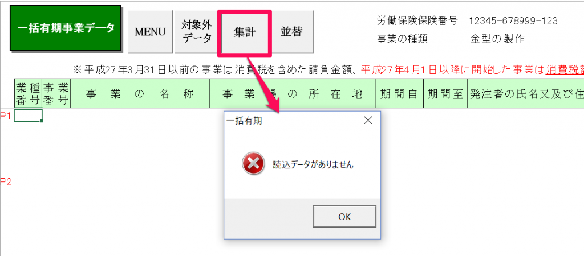Open the MENU button
The image size is (584, 256).
150,32
